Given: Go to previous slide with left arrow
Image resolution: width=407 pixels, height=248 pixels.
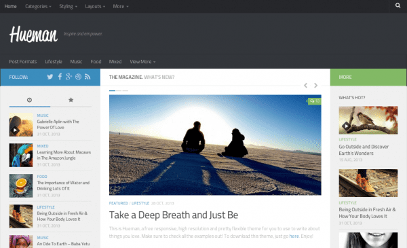Looking at the screenshot, I should (x=305, y=85).
